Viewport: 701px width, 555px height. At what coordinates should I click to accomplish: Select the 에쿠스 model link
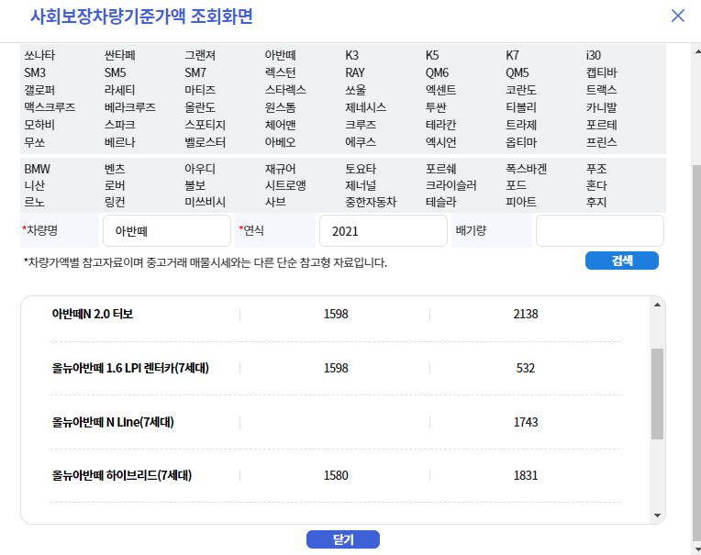[361, 142]
